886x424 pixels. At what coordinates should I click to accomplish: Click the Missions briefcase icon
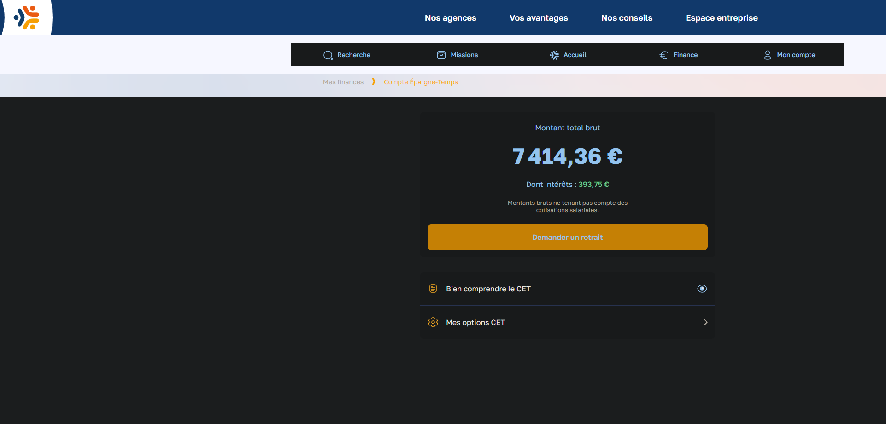pyautogui.click(x=441, y=55)
